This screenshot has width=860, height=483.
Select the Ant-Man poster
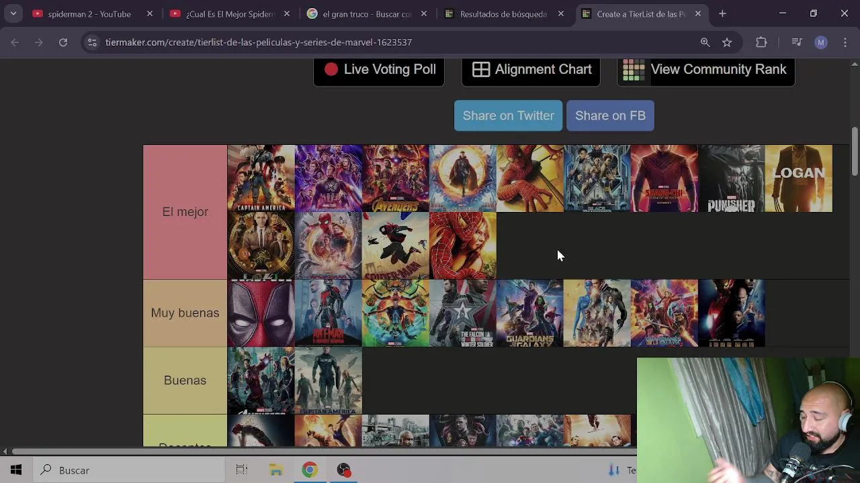329,313
